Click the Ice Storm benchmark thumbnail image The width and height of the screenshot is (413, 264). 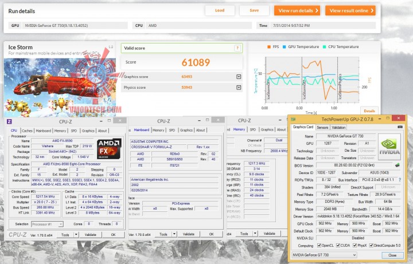pos(60,88)
